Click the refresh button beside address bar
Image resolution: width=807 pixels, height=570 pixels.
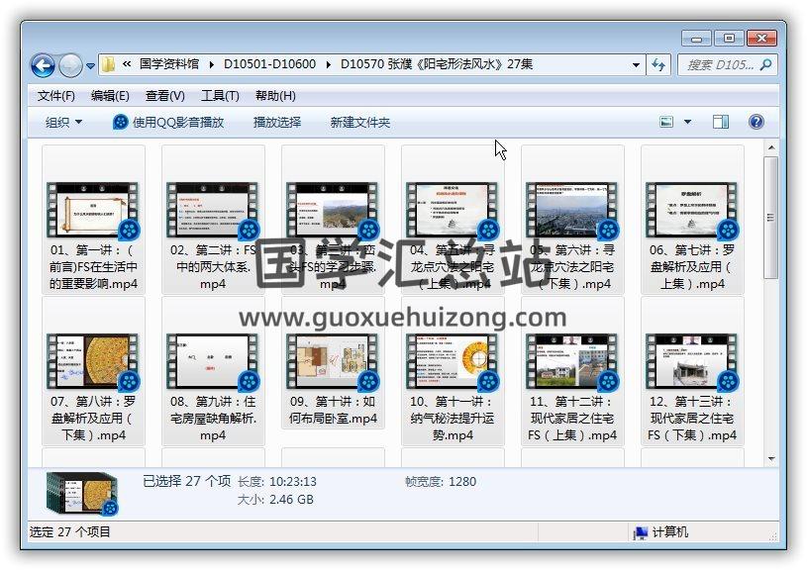click(659, 65)
